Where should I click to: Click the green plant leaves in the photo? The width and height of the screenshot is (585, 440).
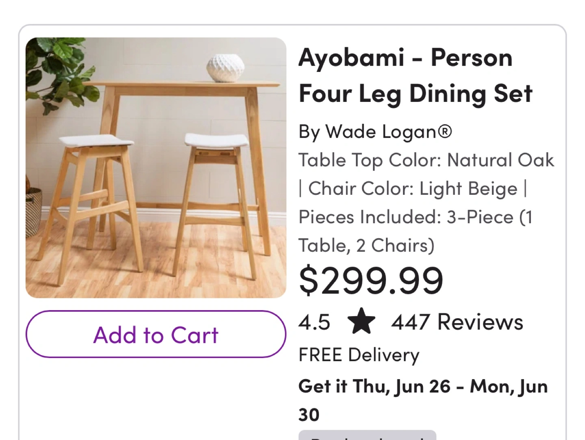[x=57, y=76]
